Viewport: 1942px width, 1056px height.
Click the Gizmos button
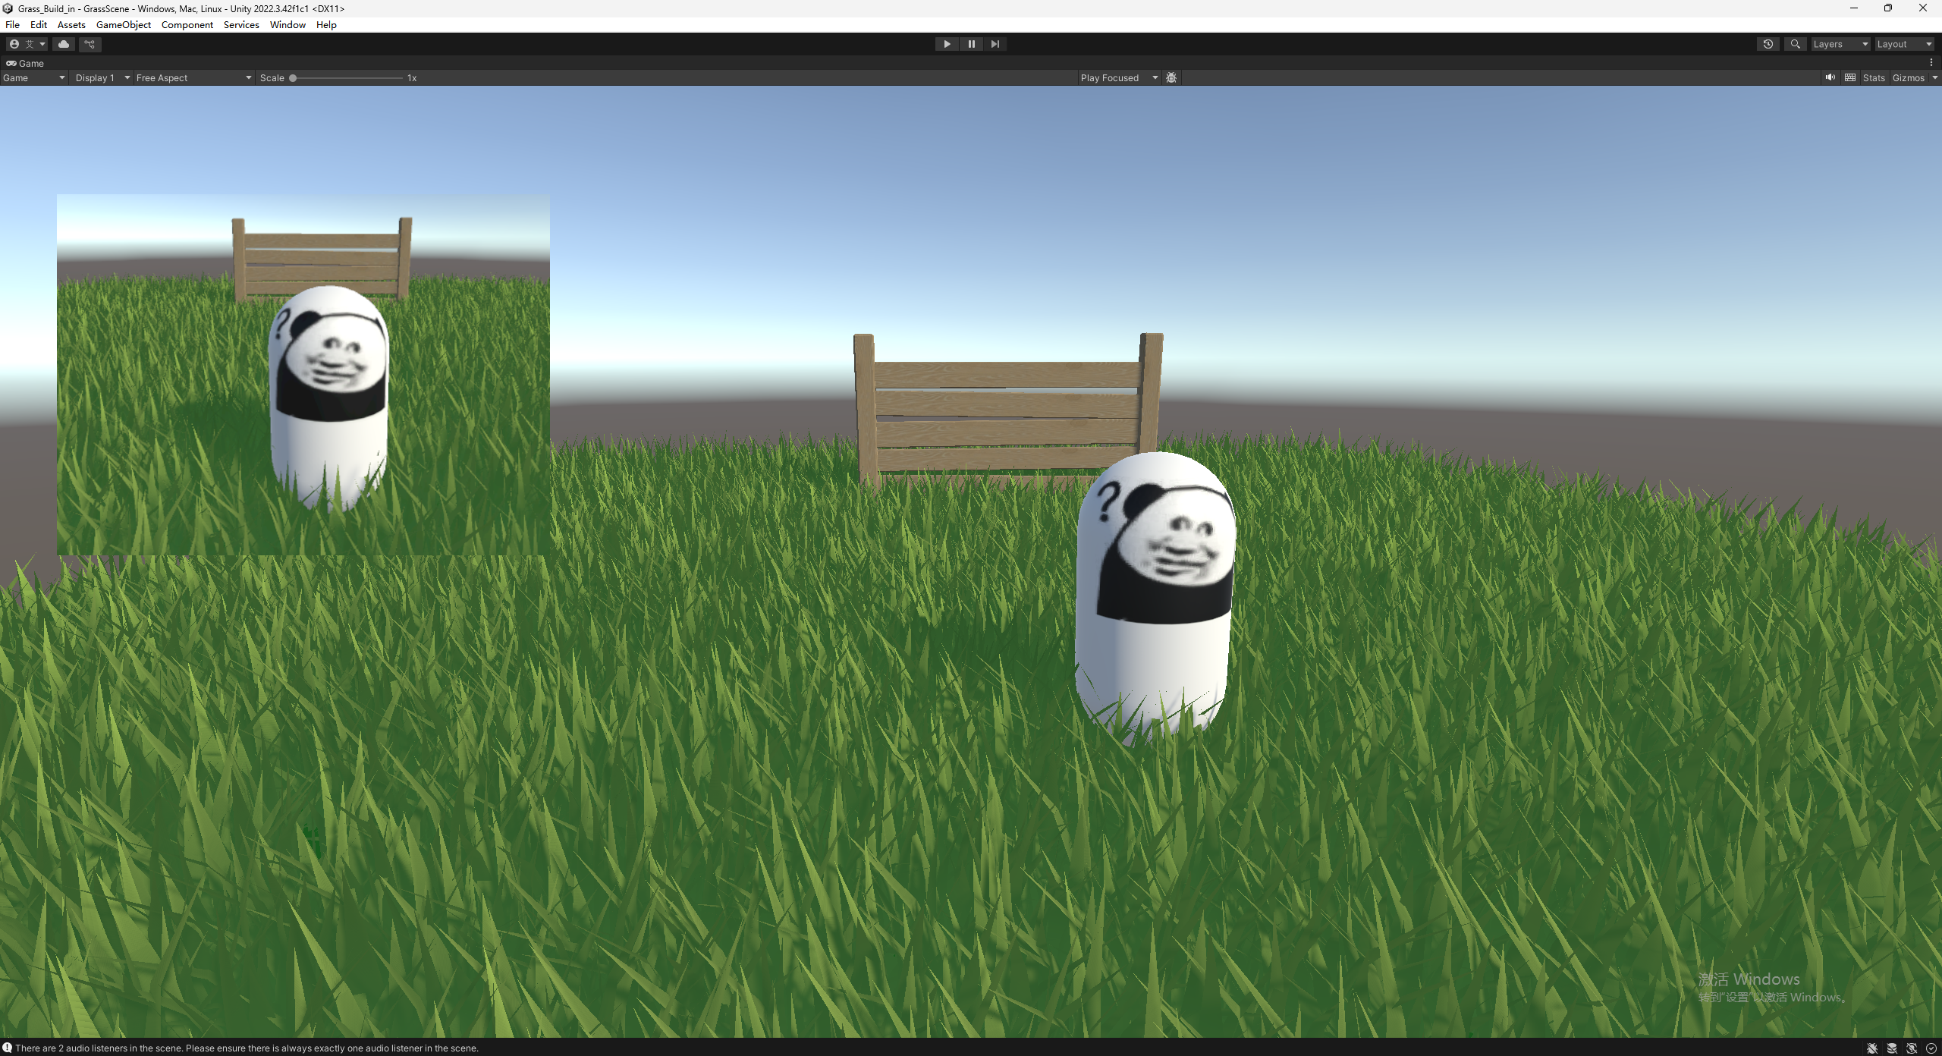[x=1908, y=77]
